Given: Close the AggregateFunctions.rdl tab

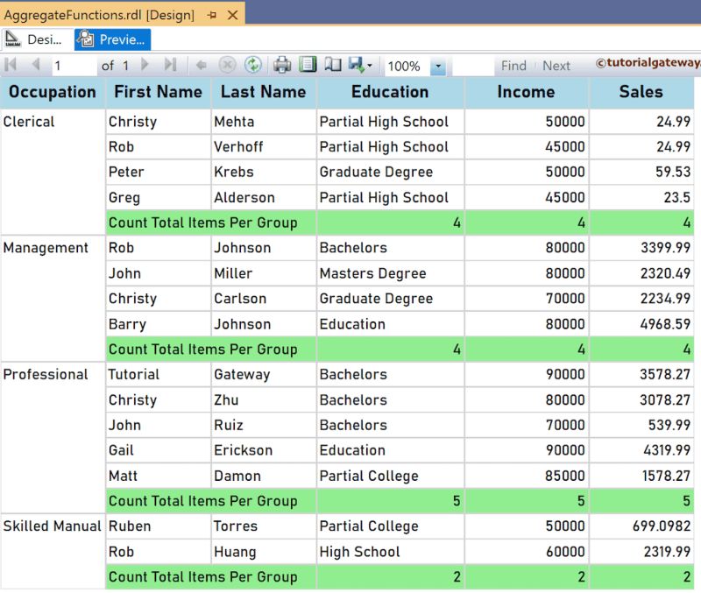Looking at the screenshot, I should click(232, 15).
